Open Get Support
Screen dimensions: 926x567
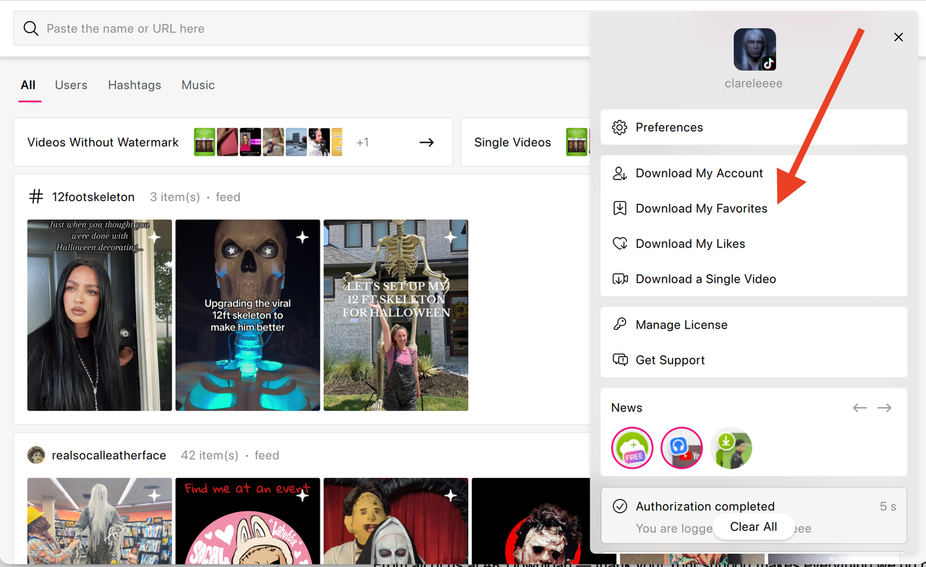754,360
